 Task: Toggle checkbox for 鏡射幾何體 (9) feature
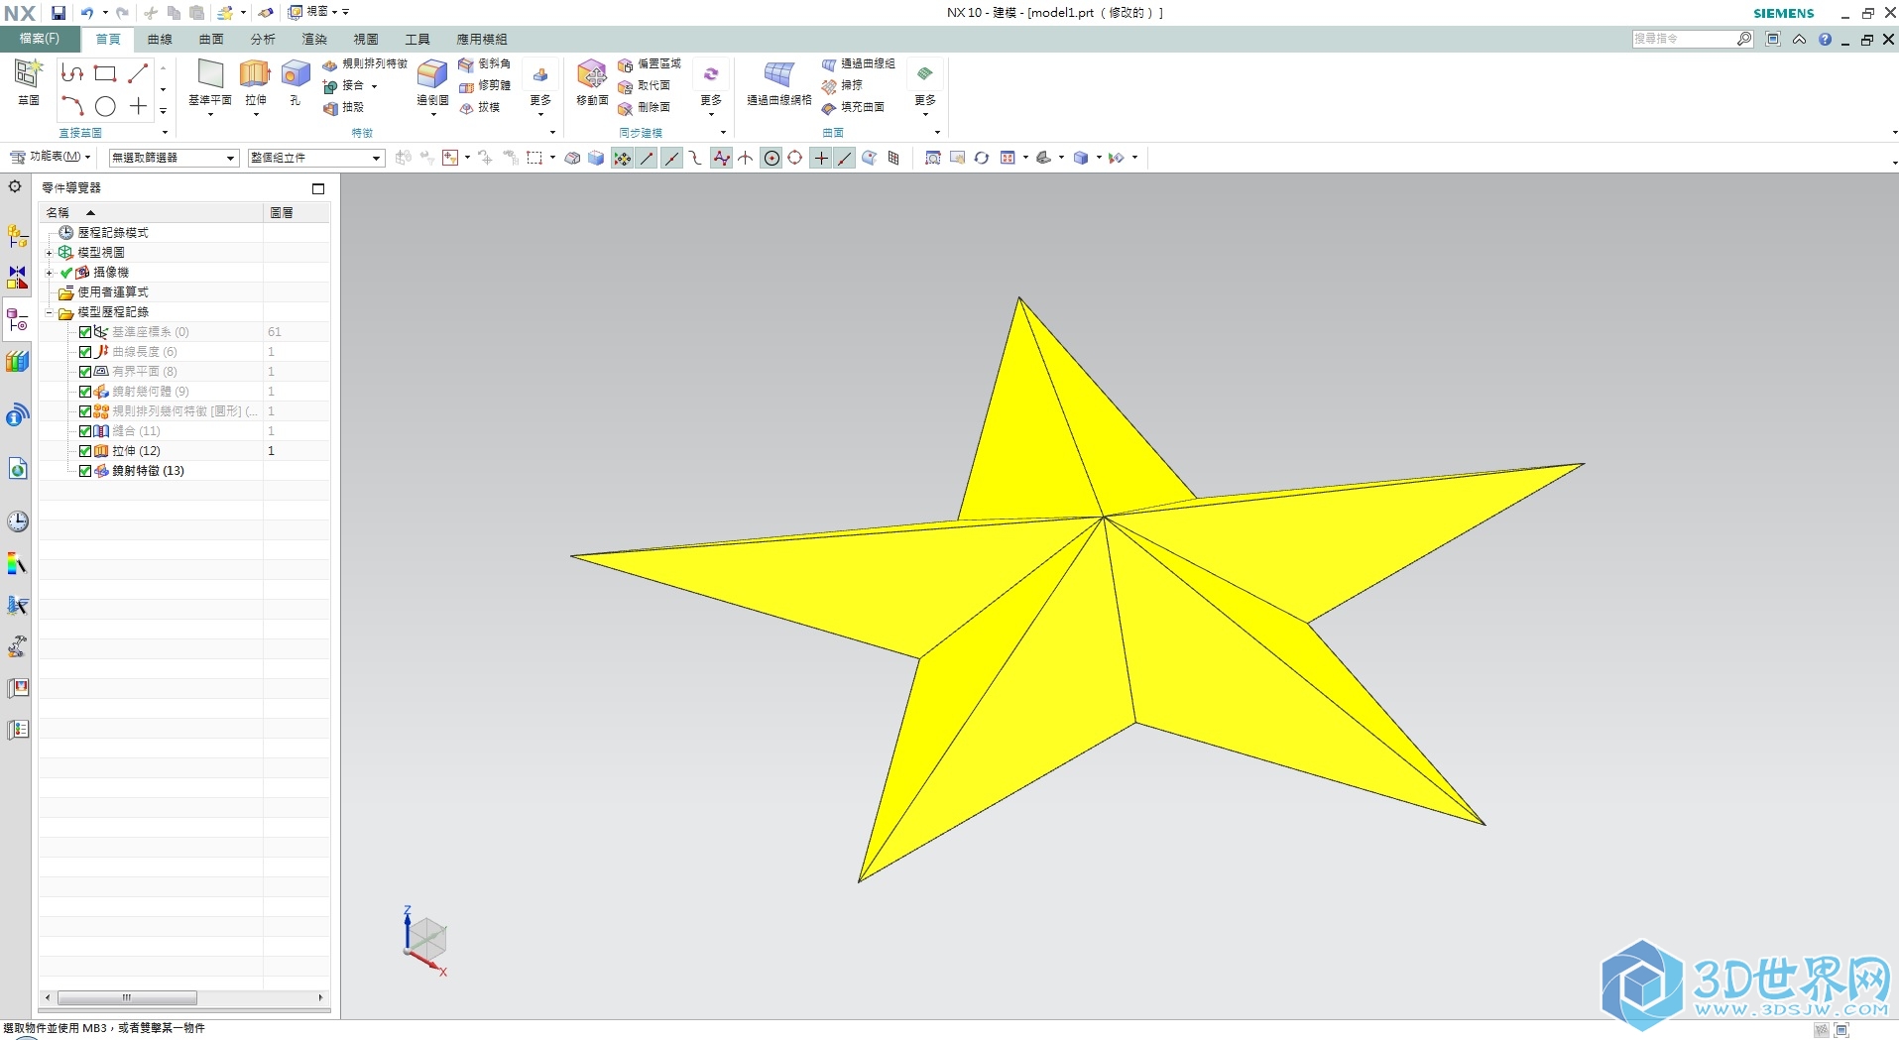pyautogui.click(x=85, y=392)
